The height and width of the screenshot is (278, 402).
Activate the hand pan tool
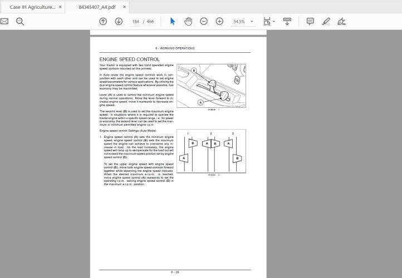[x=188, y=21]
